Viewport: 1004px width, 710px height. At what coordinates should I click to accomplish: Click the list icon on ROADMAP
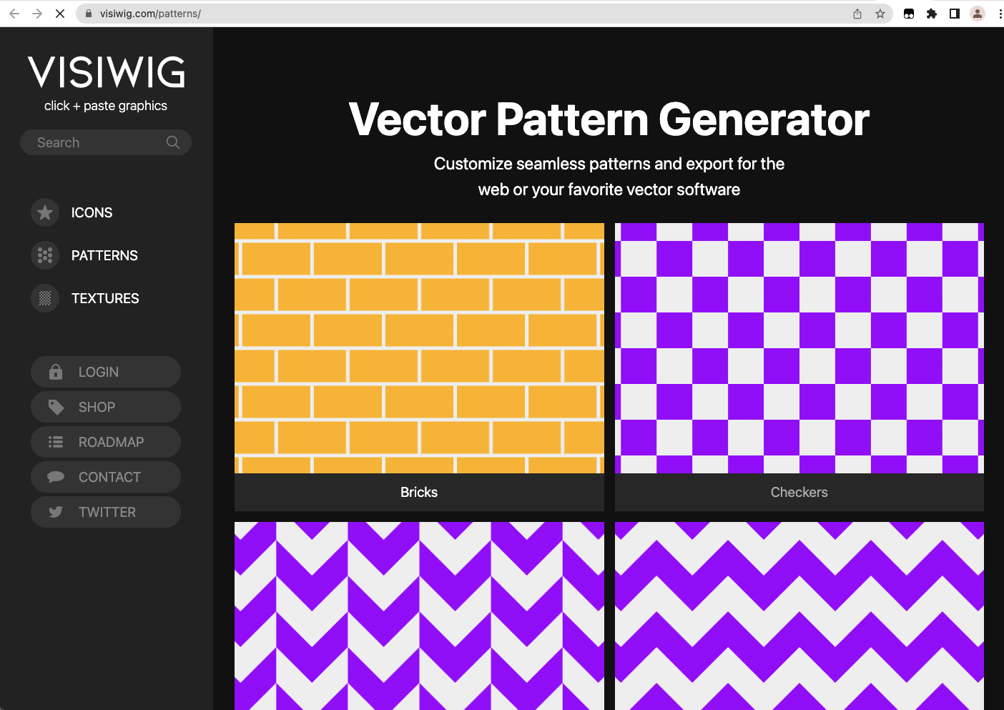(x=56, y=442)
